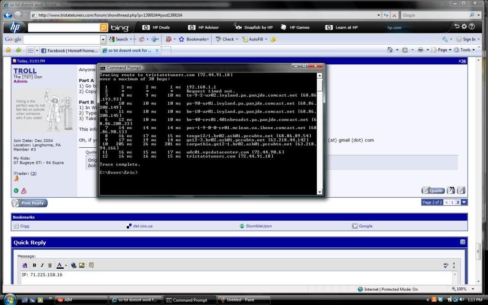
Task: Toggle the IE Quick Tabs view button
Action: pyautogui.click(x=30, y=50)
